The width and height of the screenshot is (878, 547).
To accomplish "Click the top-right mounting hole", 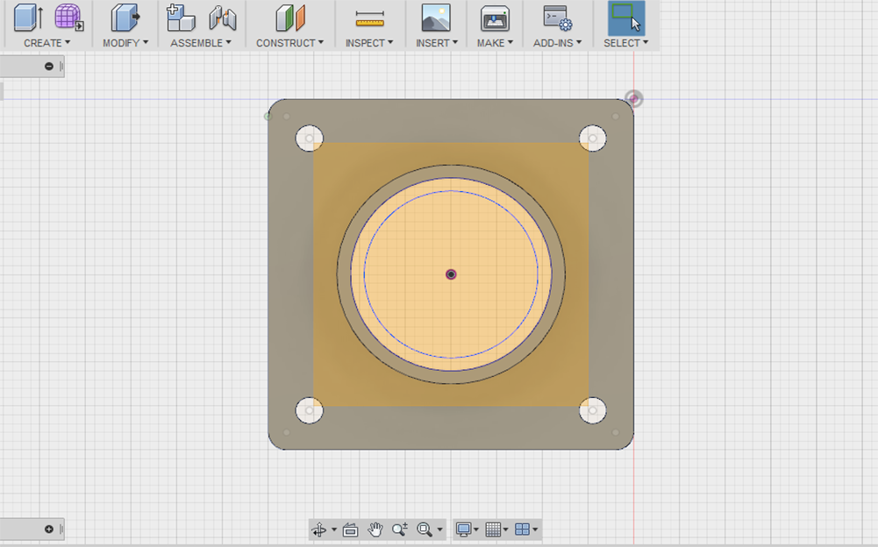I will click(592, 139).
